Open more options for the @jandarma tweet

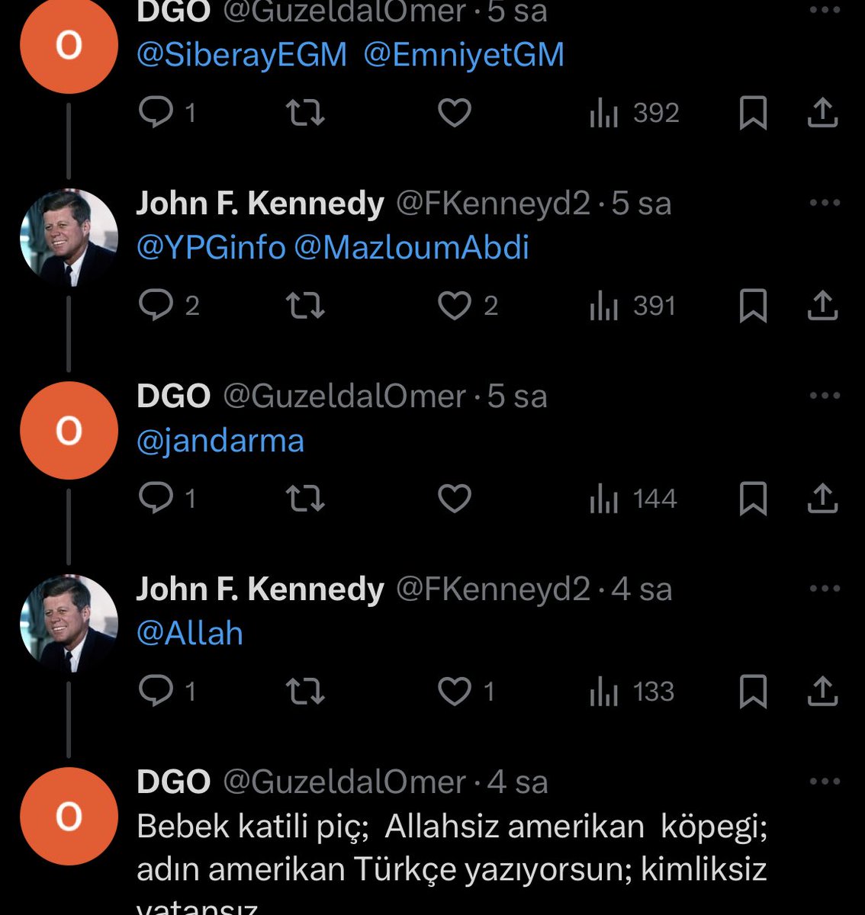[x=825, y=396]
